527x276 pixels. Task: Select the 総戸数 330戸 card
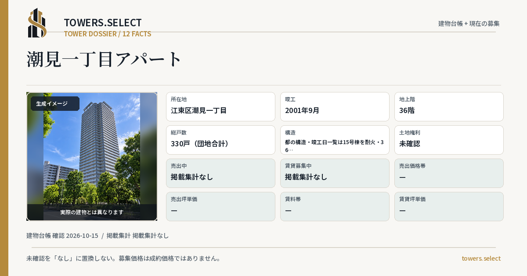pyautogui.click(x=220, y=140)
